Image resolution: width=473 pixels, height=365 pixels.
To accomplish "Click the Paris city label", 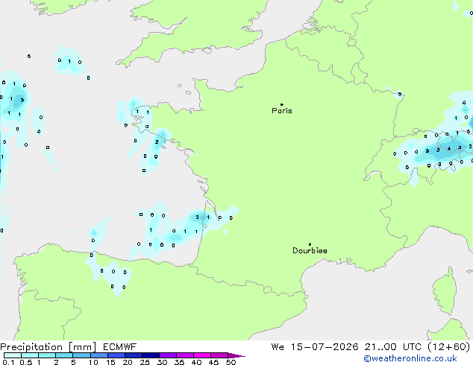I will (x=282, y=111).
